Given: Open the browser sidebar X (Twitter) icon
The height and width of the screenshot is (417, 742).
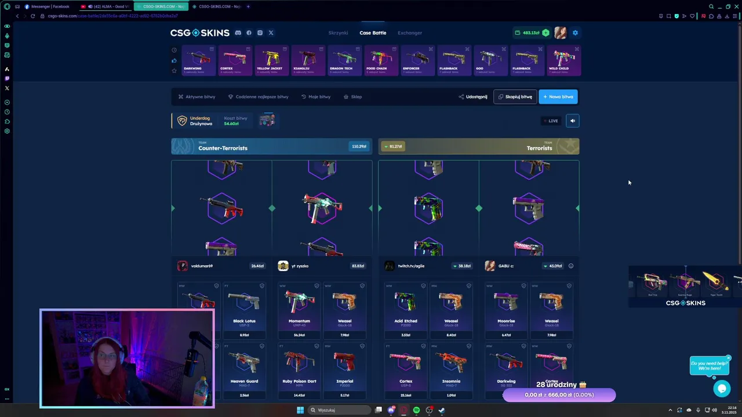Looking at the screenshot, I should [x=7, y=88].
